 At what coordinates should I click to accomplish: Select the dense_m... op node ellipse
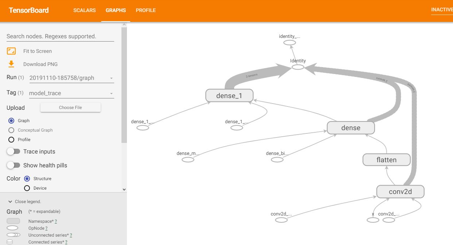pyautogui.click(x=188, y=160)
